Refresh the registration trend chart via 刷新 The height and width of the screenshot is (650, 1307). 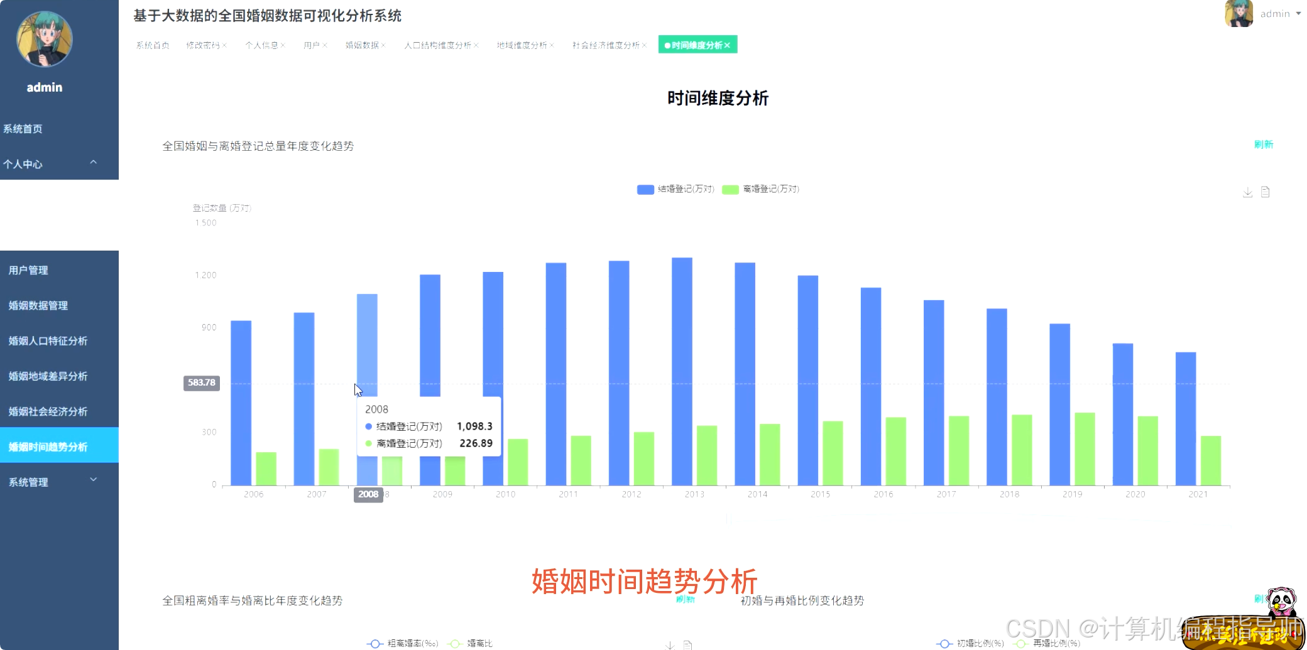tap(1263, 144)
